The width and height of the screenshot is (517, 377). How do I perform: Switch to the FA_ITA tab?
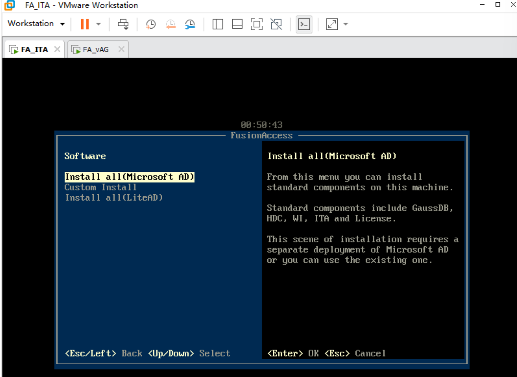click(34, 49)
